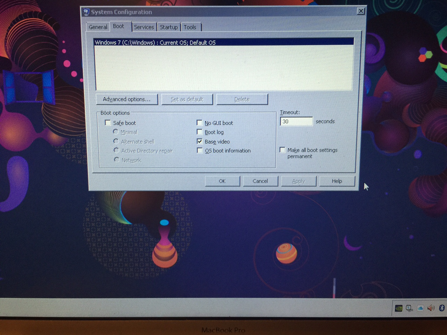Enable the Safe boot checkbox
The width and height of the screenshot is (447, 335).
(x=108, y=123)
